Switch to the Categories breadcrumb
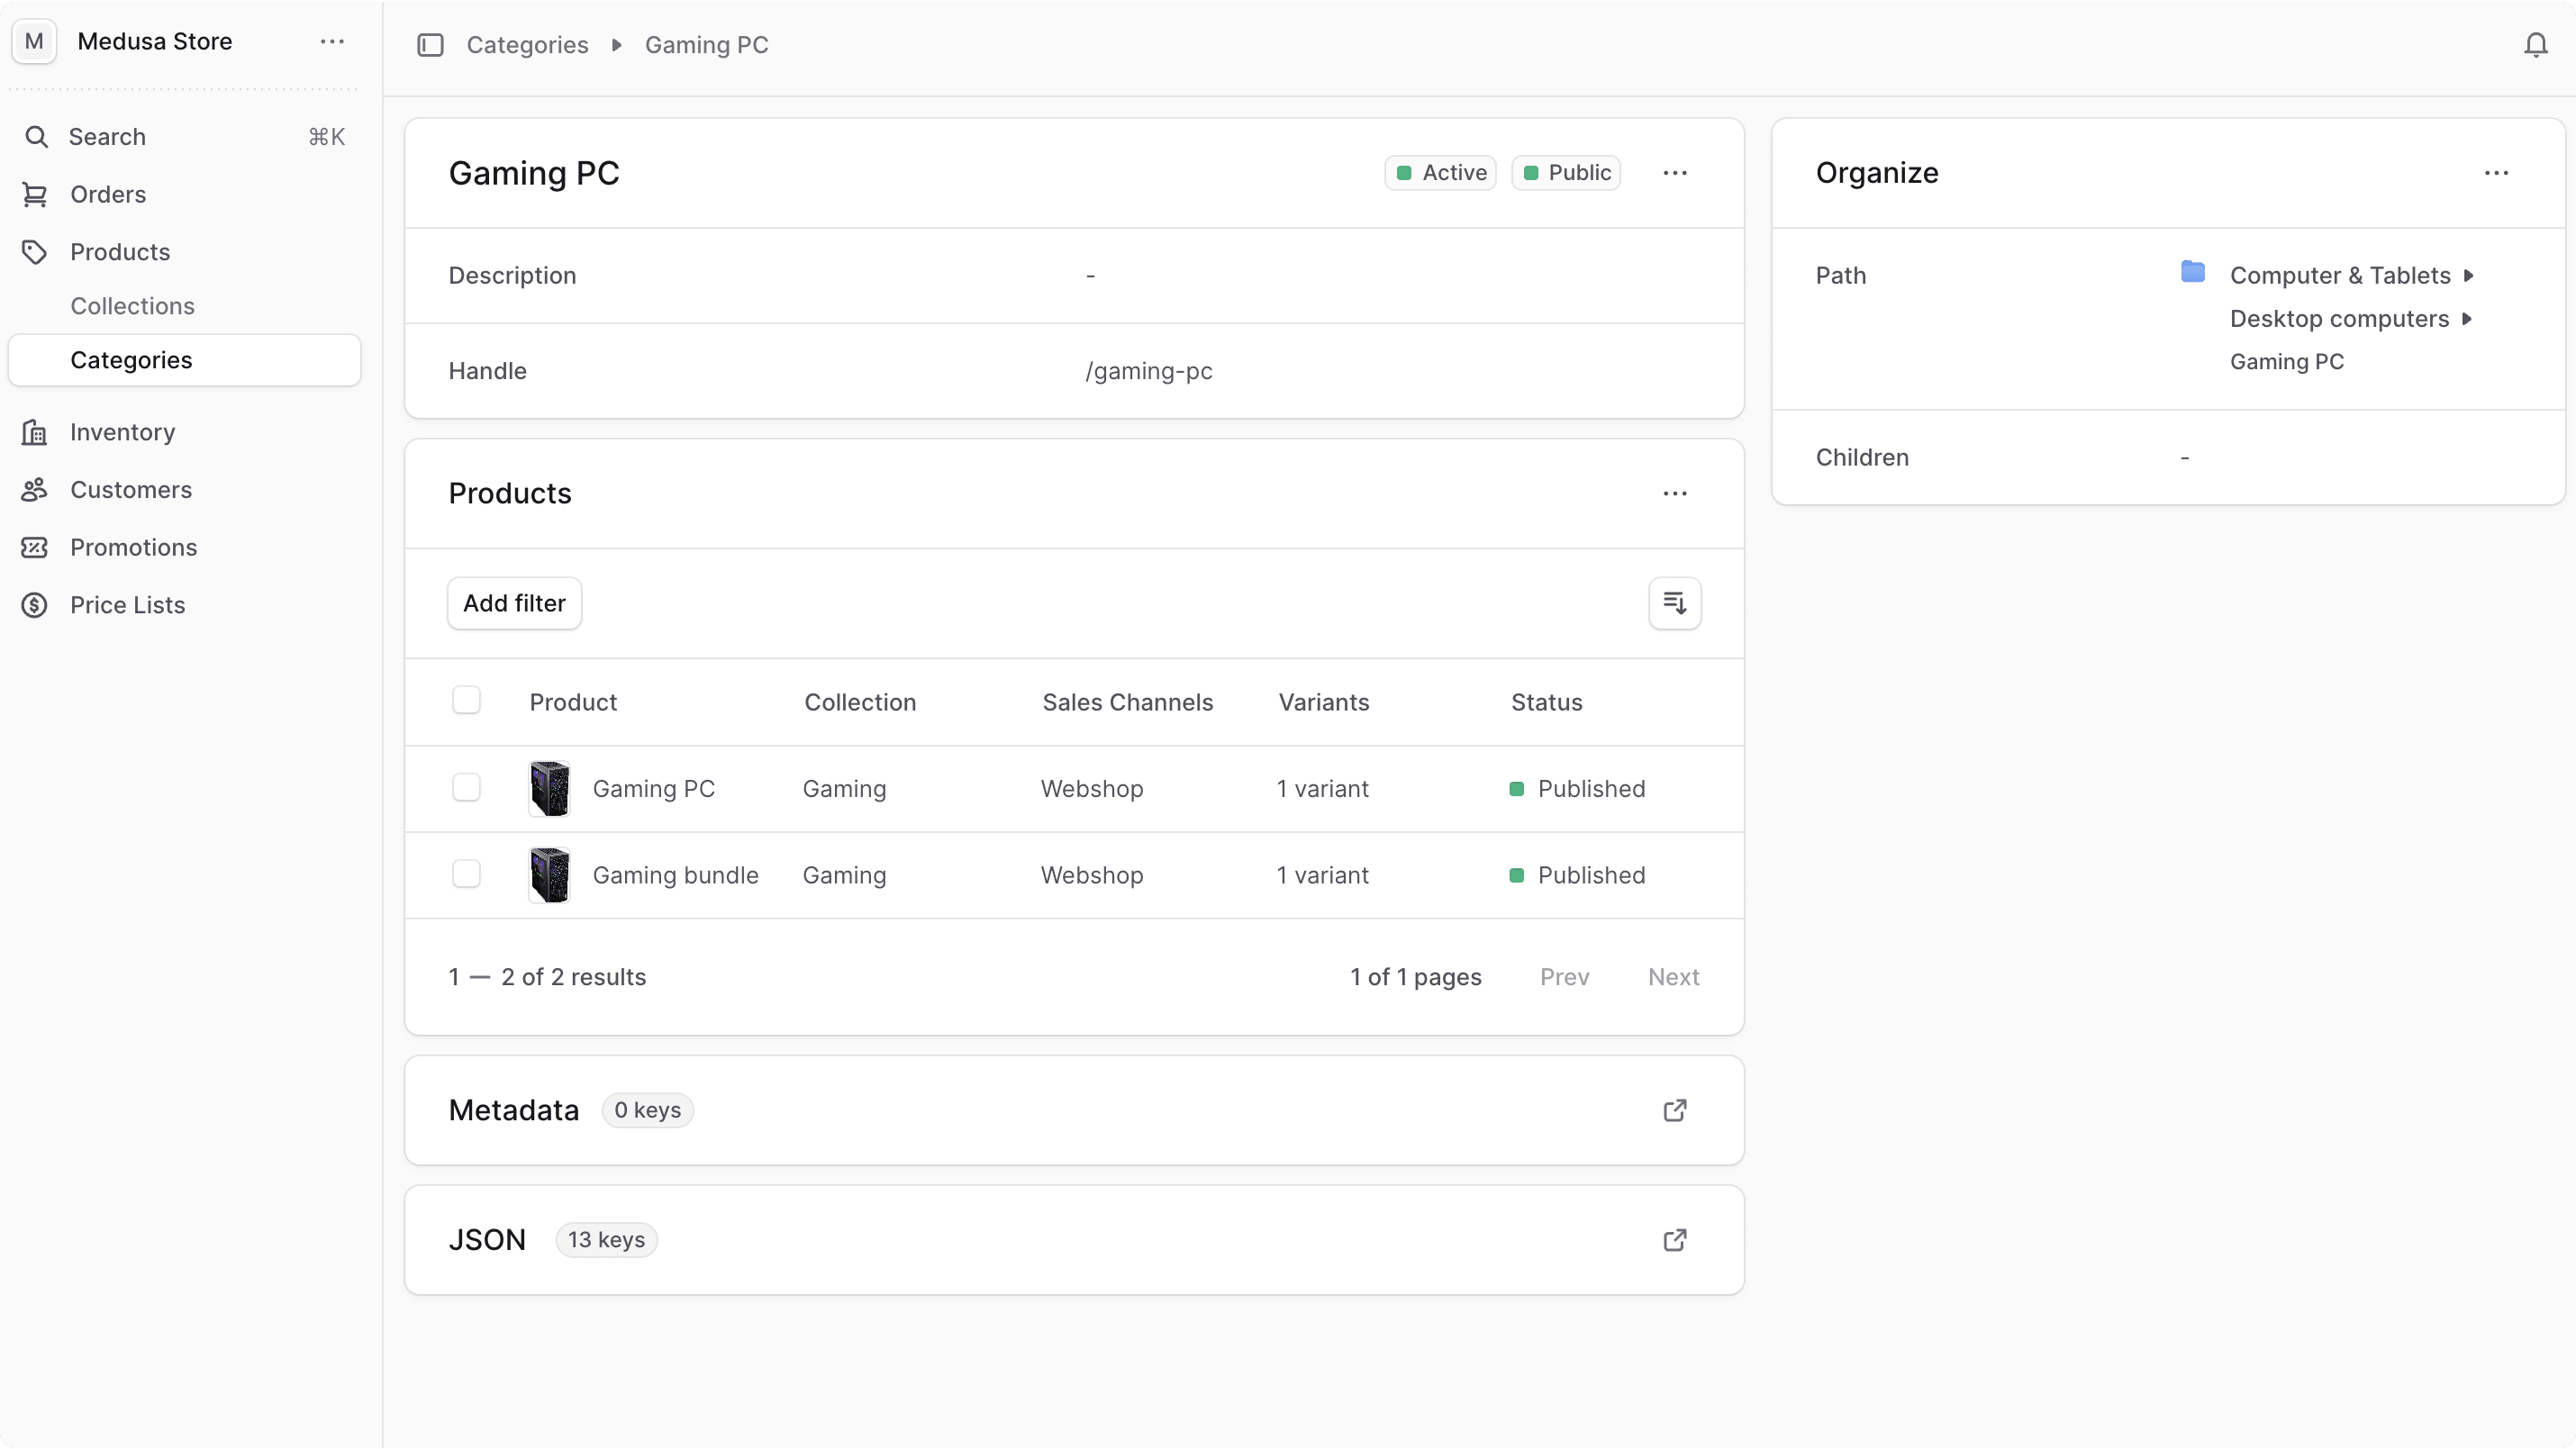This screenshot has height=1449, width=2576. (527, 44)
